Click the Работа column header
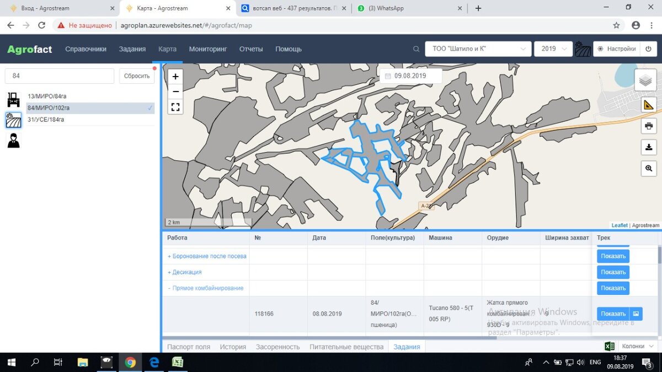662x372 pixels. 177,238
